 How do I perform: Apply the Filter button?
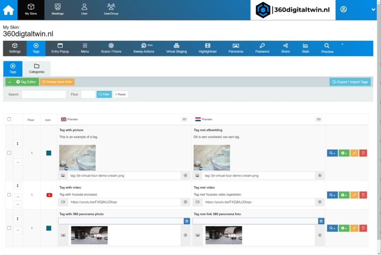click(x=104, y=94)
